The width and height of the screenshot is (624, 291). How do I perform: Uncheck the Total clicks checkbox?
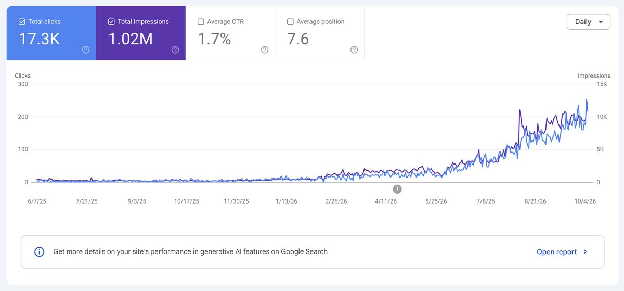point(22,22)
